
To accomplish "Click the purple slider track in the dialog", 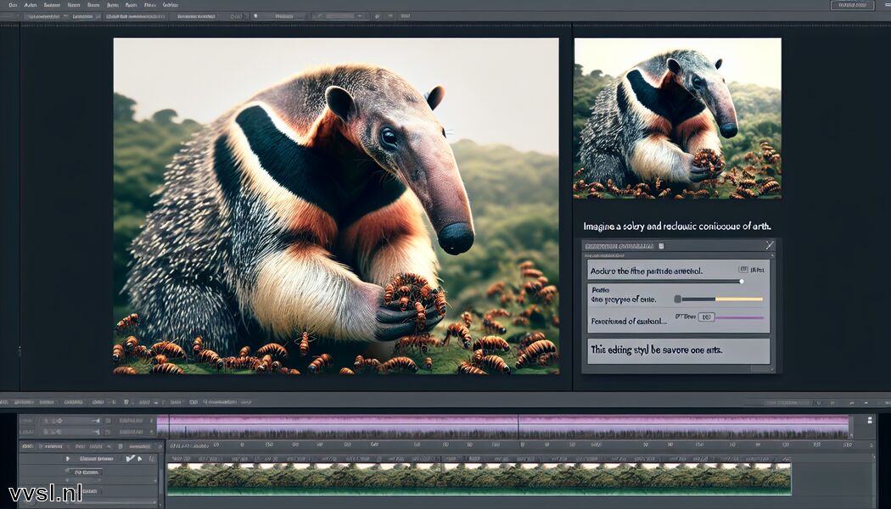I will (x=739, y=317).
